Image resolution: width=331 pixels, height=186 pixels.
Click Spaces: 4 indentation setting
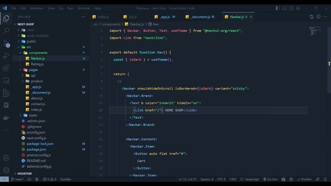pos(207,179)
